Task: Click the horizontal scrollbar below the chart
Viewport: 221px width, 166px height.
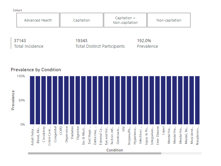Action: pos(94,153)
